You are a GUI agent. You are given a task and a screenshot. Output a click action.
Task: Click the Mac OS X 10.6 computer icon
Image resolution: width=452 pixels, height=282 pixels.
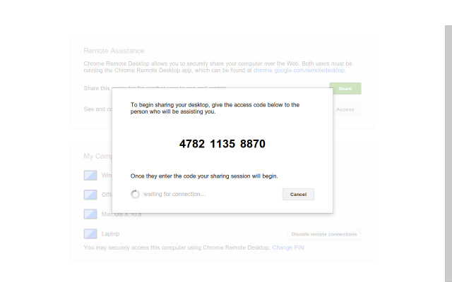pos(90,214)
